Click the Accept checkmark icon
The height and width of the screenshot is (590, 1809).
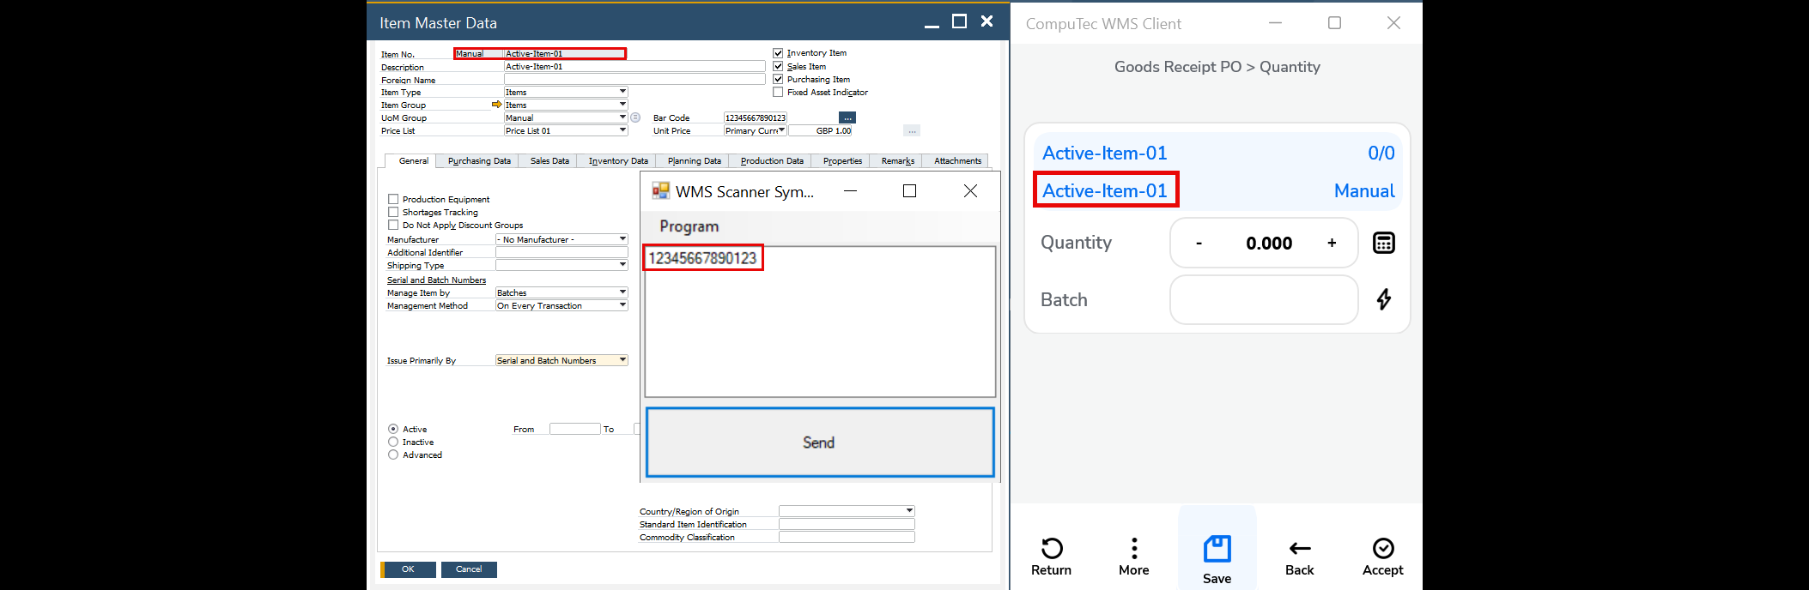click(x=1383, y=548)
